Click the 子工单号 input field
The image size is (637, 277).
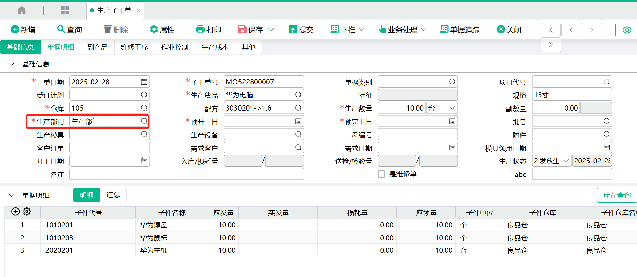pos(264,82)
